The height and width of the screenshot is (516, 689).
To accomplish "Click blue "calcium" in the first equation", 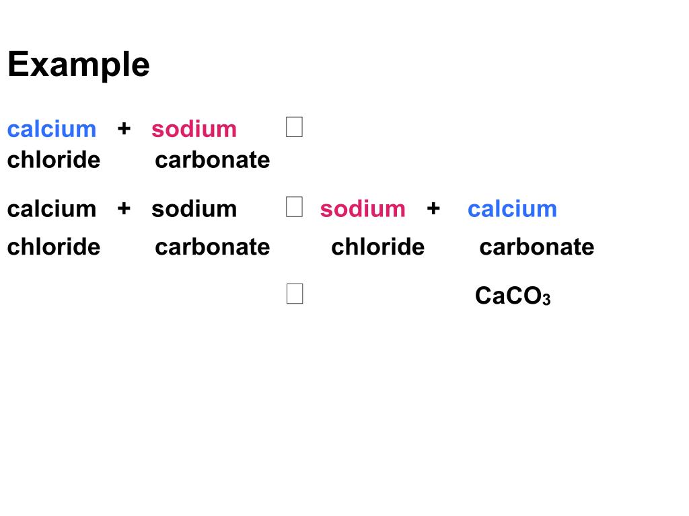I will point(52,129).
